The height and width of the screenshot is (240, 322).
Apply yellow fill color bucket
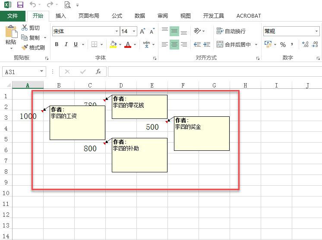click(x=113, y=44)
